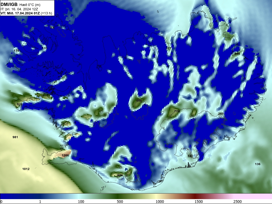The width and height of the screenshot is (272, 204).
Task: Select the '(+13 h)' forecast offset text
Action: point(46,13)
